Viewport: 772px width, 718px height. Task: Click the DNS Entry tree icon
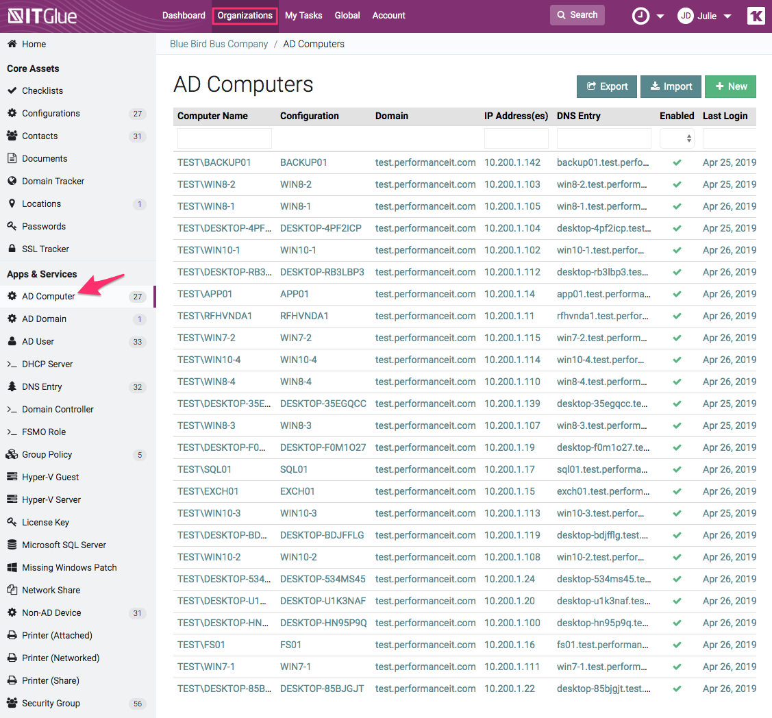coord(12,386)
